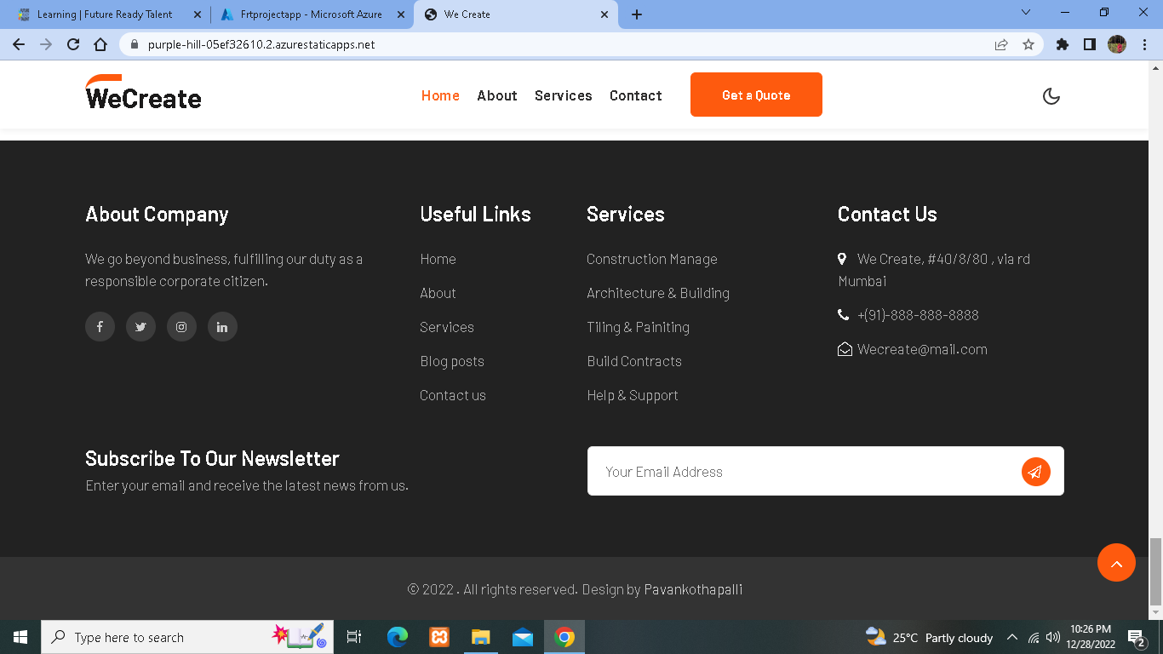This screenshot has width=1163, height=654.
Task: Open the Construction Manage service link
Action: 652,259
